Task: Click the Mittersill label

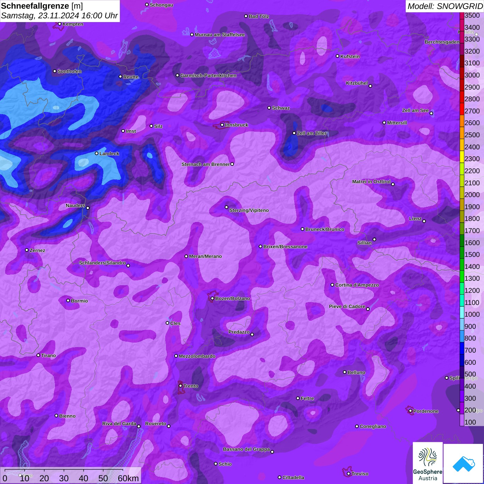Action: click(x=397, y=123)
